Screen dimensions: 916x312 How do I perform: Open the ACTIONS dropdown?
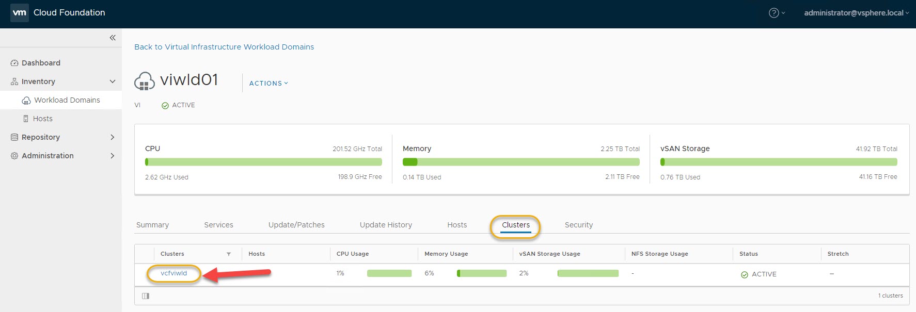pos(269,83)
